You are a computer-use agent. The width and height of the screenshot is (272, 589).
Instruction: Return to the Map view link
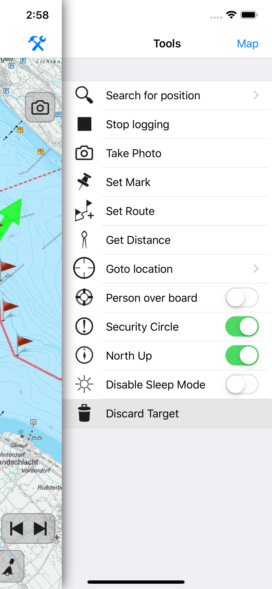pos(248,44)
